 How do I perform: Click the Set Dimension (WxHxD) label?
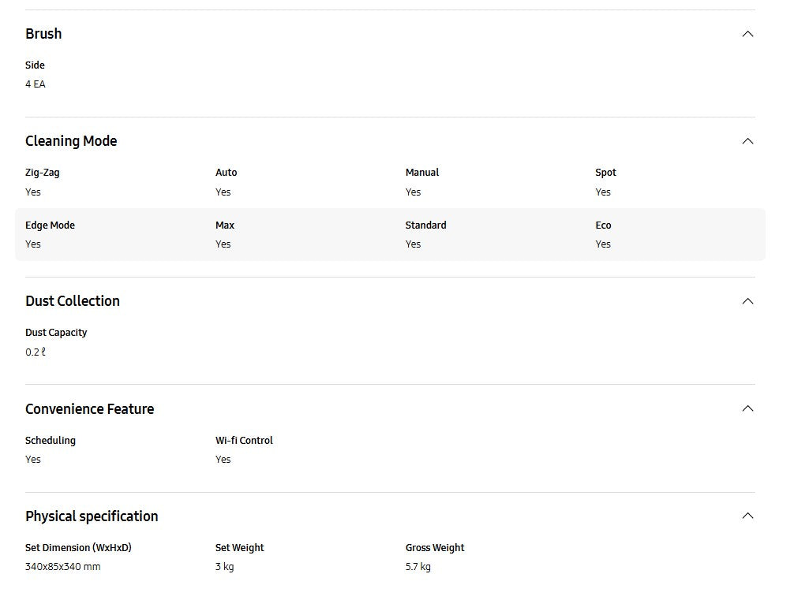(78, 548)
